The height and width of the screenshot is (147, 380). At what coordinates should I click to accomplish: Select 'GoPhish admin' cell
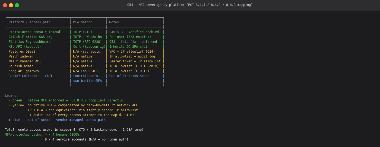click(21, 66)
